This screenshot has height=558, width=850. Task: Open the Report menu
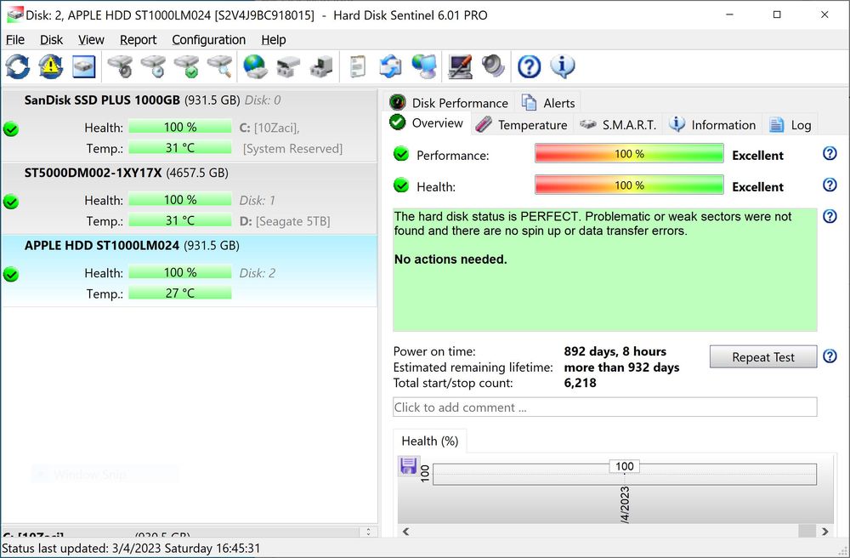click(x=139, y=40)
